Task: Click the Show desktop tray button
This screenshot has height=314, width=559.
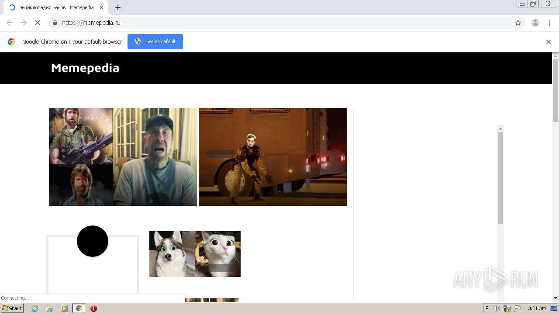Action: pyautogui.click(x=554, y=308)
